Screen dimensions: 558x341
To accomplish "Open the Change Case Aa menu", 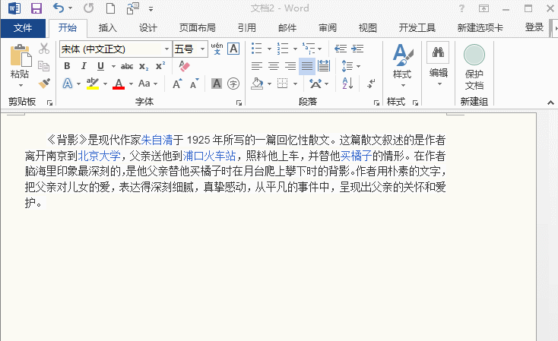I will [147, 84].
